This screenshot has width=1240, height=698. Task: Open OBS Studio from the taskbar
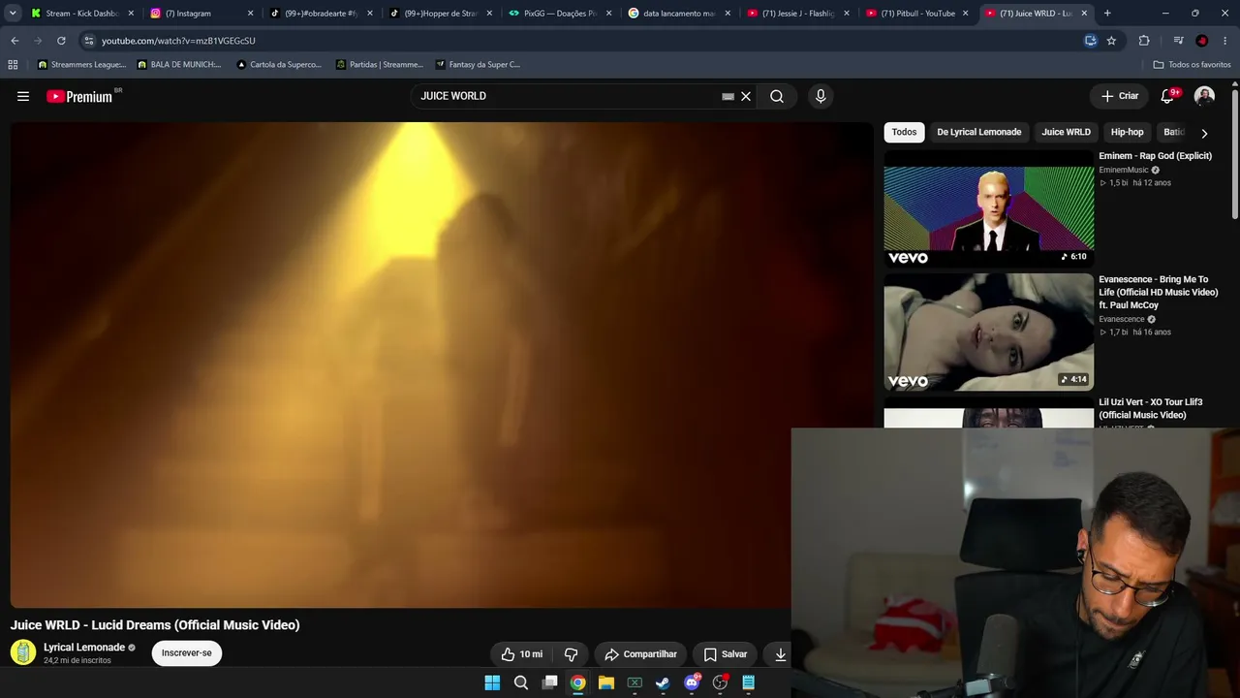720,682
